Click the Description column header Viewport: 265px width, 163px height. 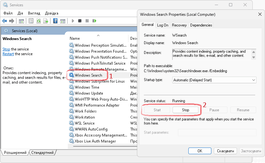coord(133,38)
